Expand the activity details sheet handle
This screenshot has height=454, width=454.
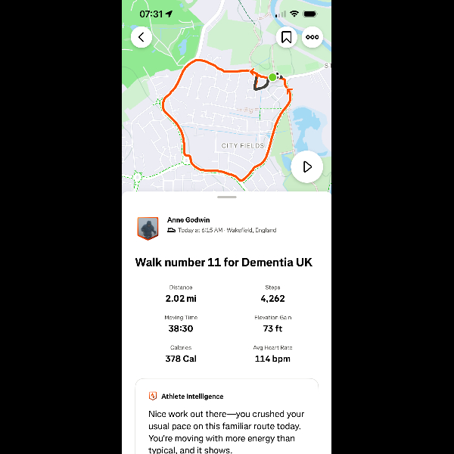(x=226, y=197)
